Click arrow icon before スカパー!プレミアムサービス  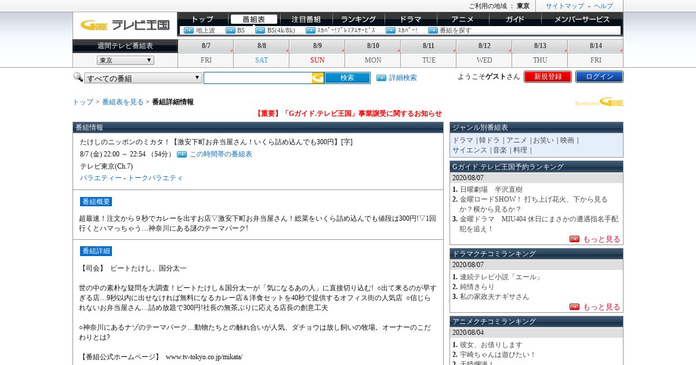click(310, 30)
